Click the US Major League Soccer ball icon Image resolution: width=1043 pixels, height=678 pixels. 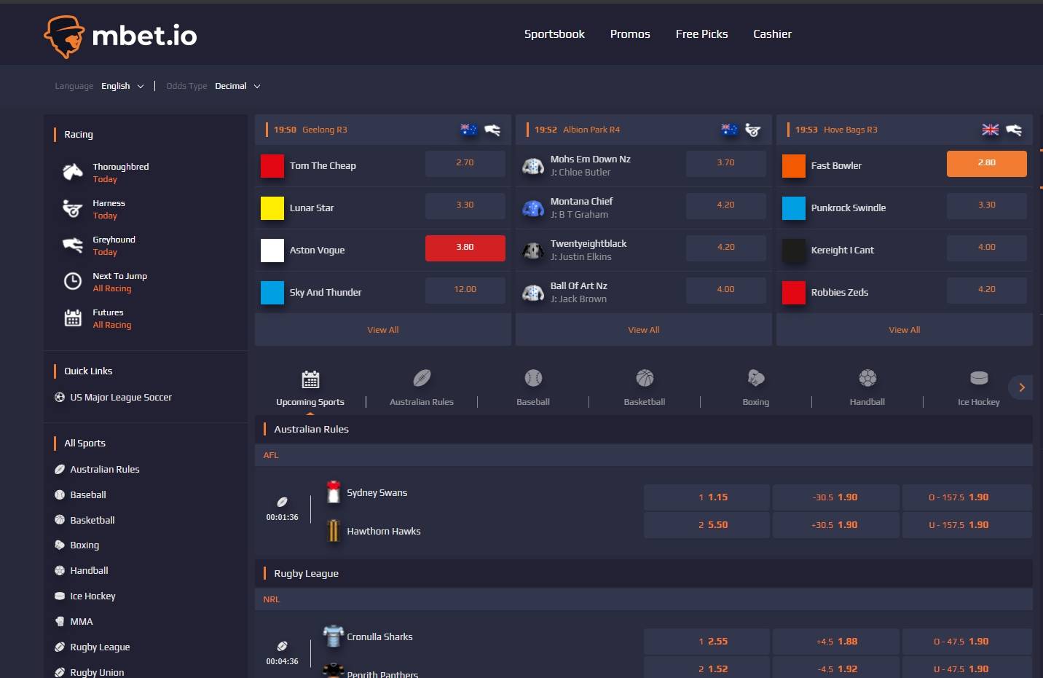(x=60, y=398)
